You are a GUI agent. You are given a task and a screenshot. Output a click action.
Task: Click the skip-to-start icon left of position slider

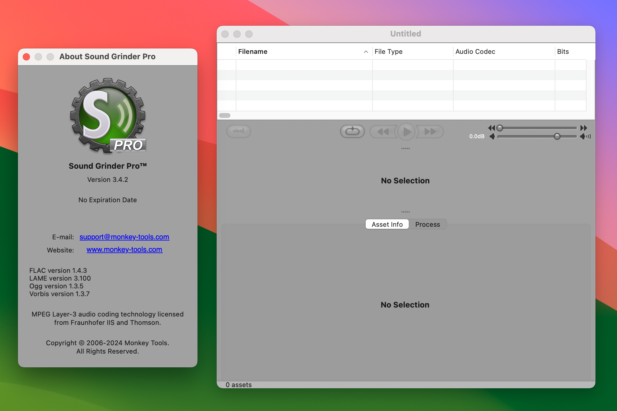click(492, 128)
